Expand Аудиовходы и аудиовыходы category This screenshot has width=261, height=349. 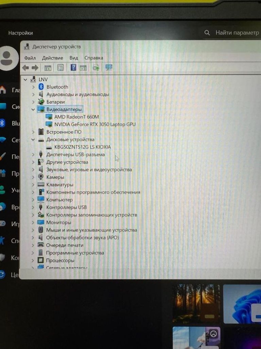[33, 95]
